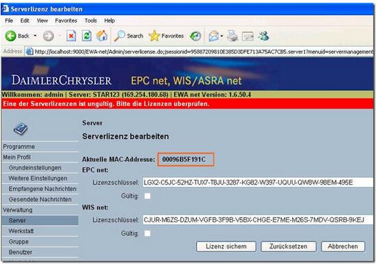Refresh the page with green arrows icon
Viewport: 377px width, 264px height.
(x=86, y=36)
